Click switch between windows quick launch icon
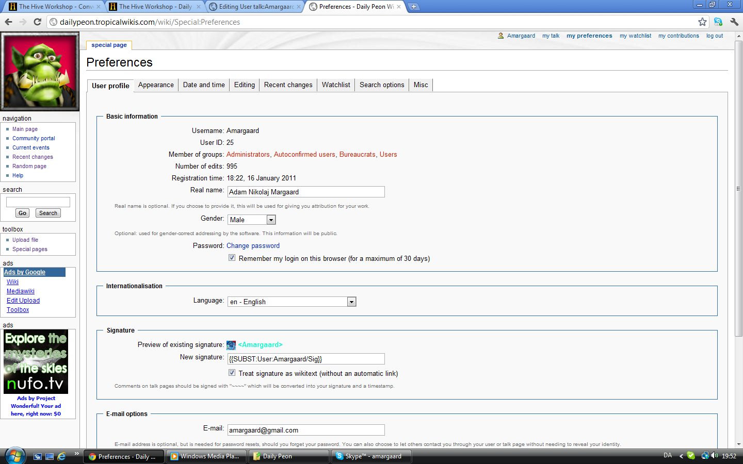743x464 pixels. point(38,456)
